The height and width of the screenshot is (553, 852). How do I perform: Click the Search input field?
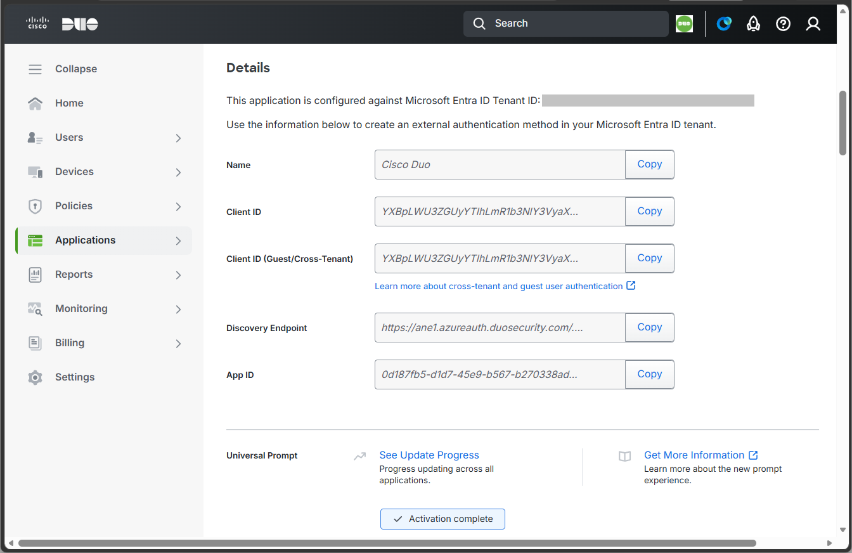click(566, 23)
